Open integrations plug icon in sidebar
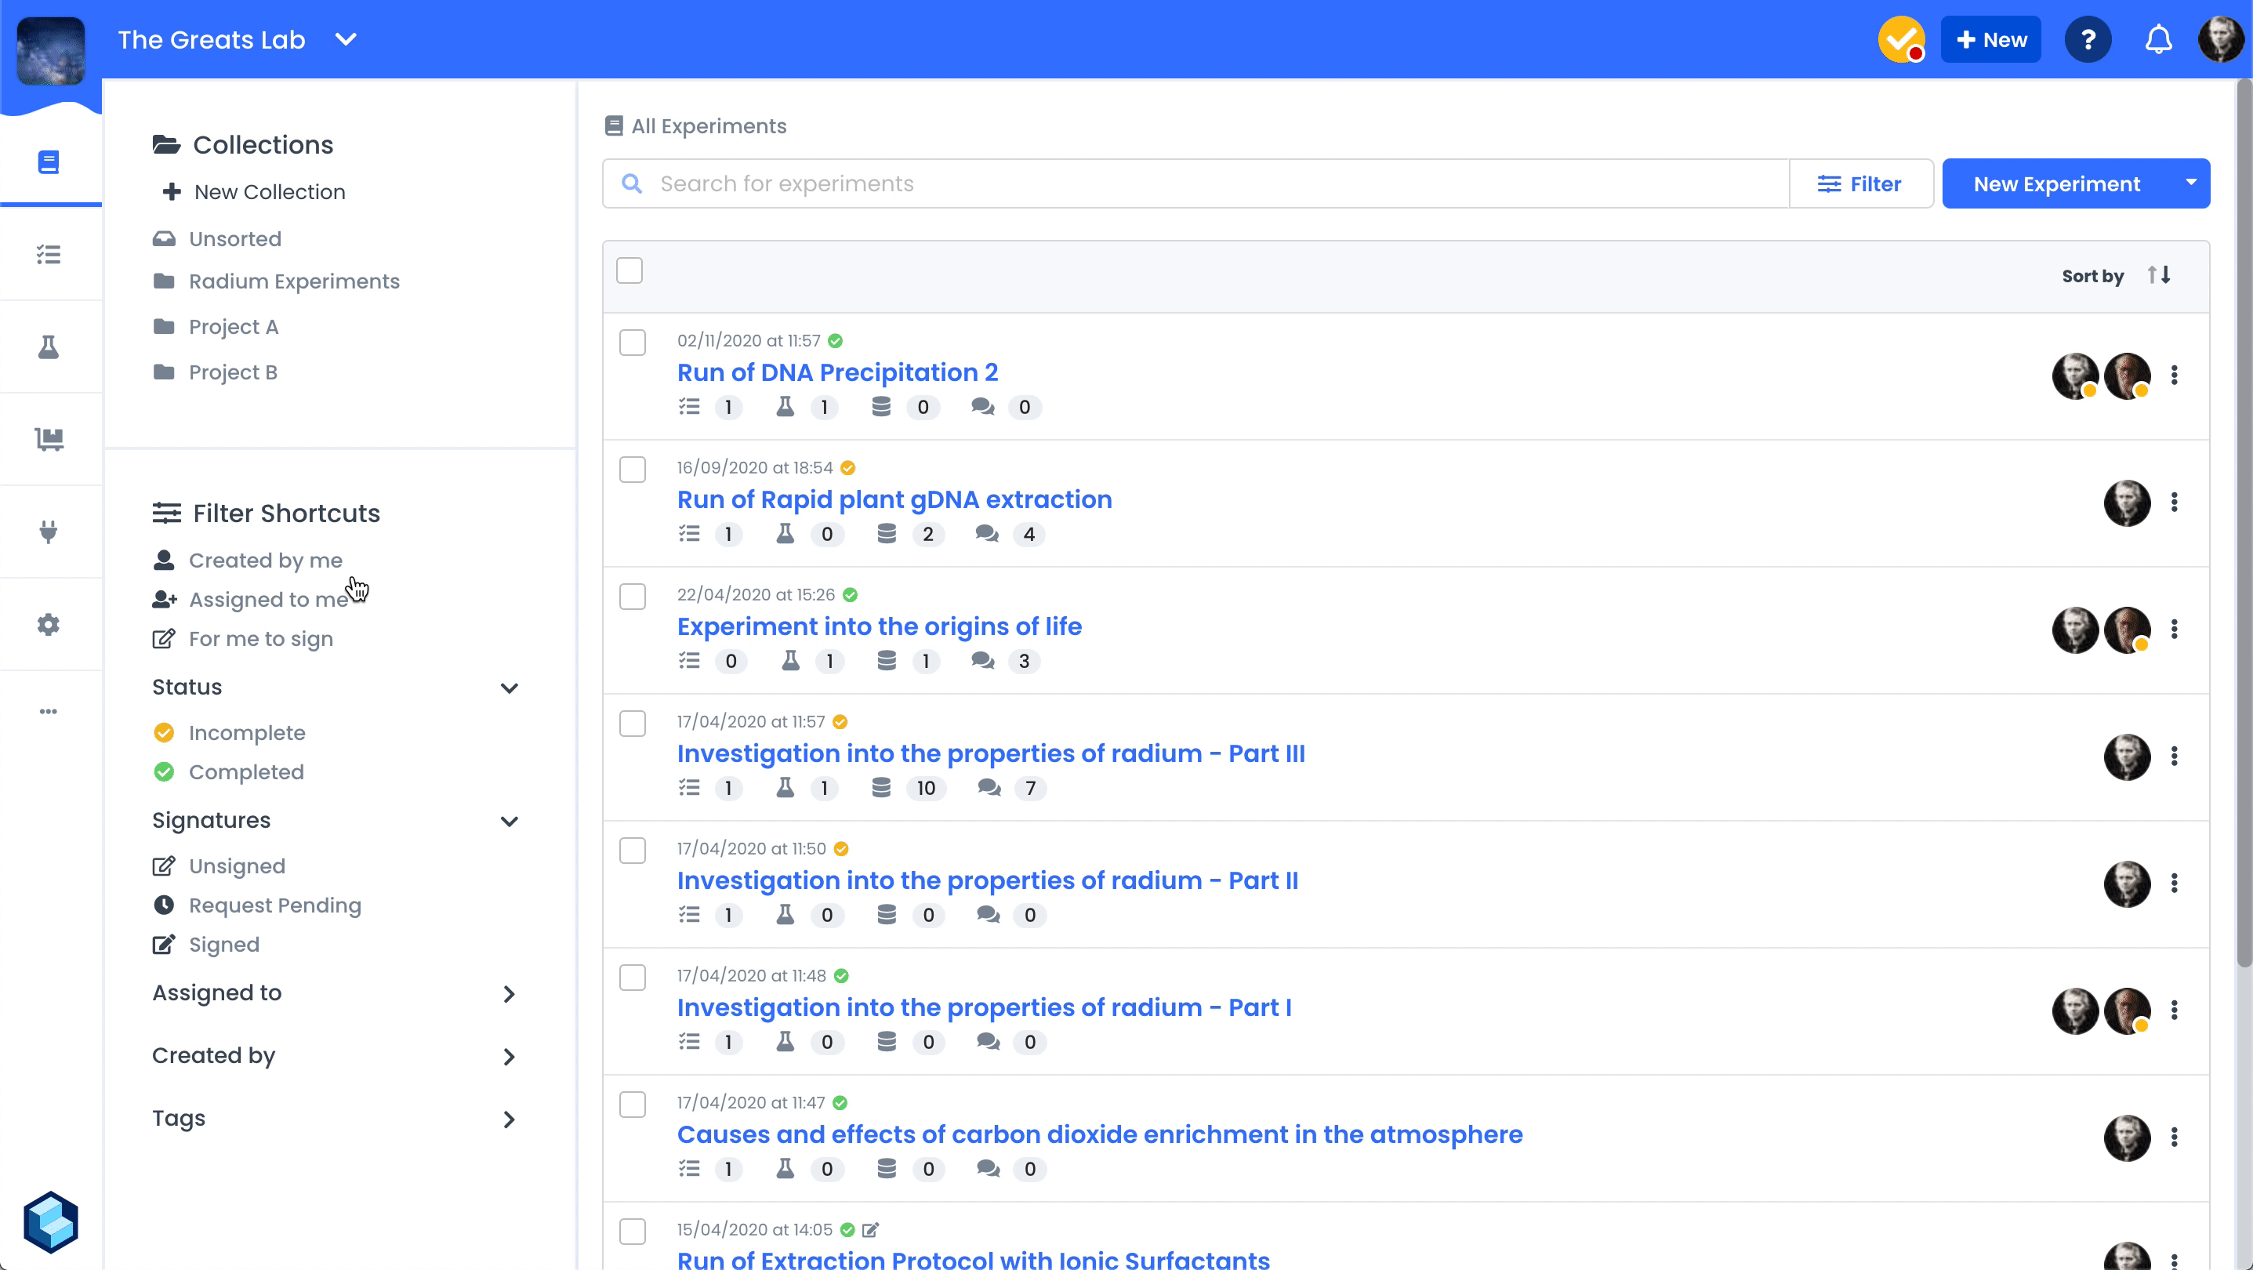The image size is (2253, 1270). click(49, 532)
